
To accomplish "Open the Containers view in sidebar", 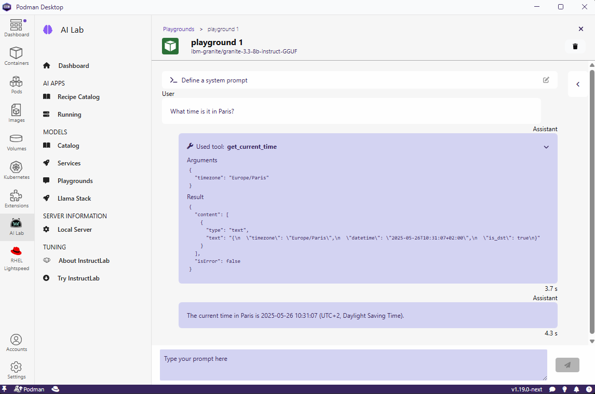I will [17, 56].
